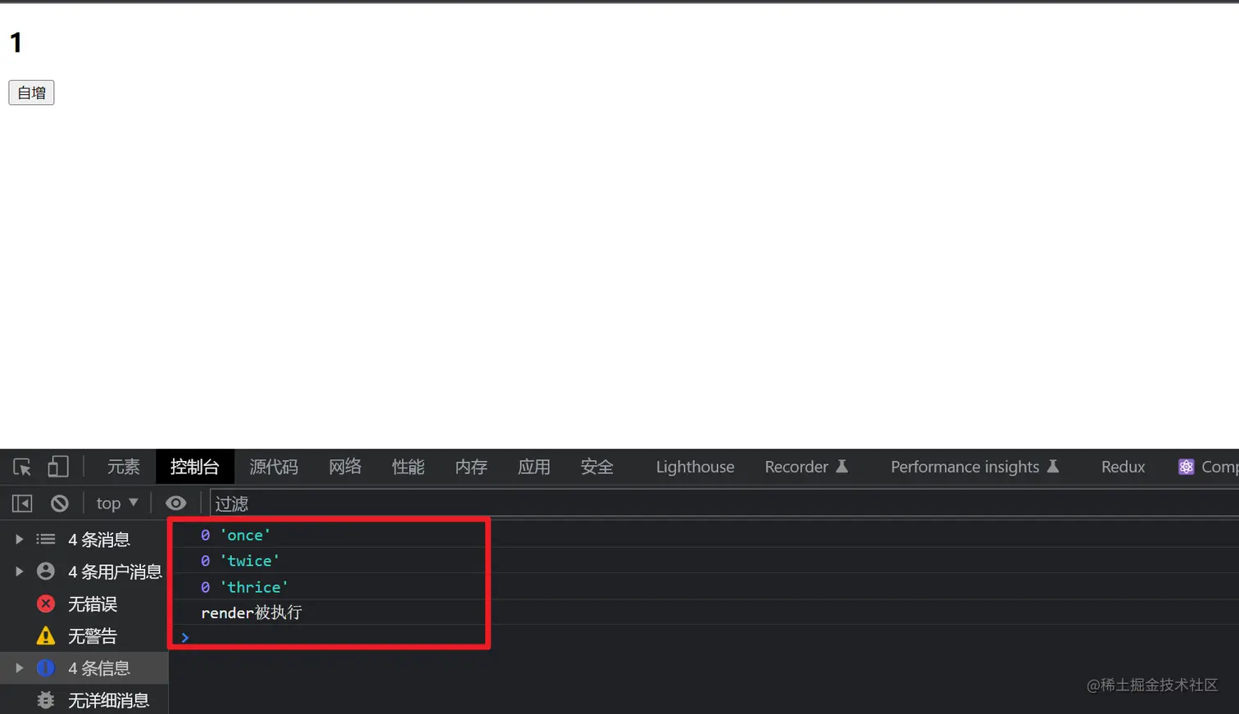
Task: Click the messages list icon
Action: coord(46,539)
